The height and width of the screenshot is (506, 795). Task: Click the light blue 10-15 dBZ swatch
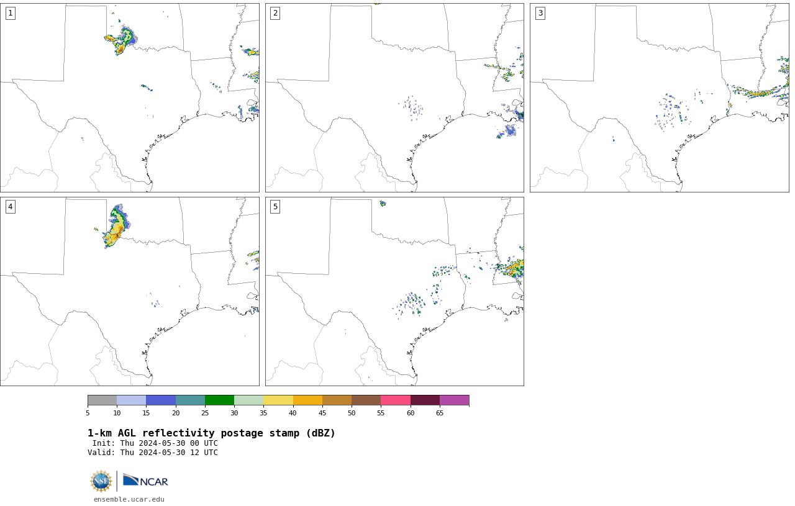click(x=131, y=400)
